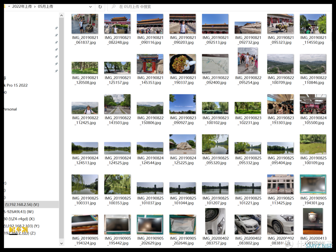Select thumbnail IMG_20190821_082248.jpg
336x252 pixels.
pyautogui.click(x=117, y=24)
